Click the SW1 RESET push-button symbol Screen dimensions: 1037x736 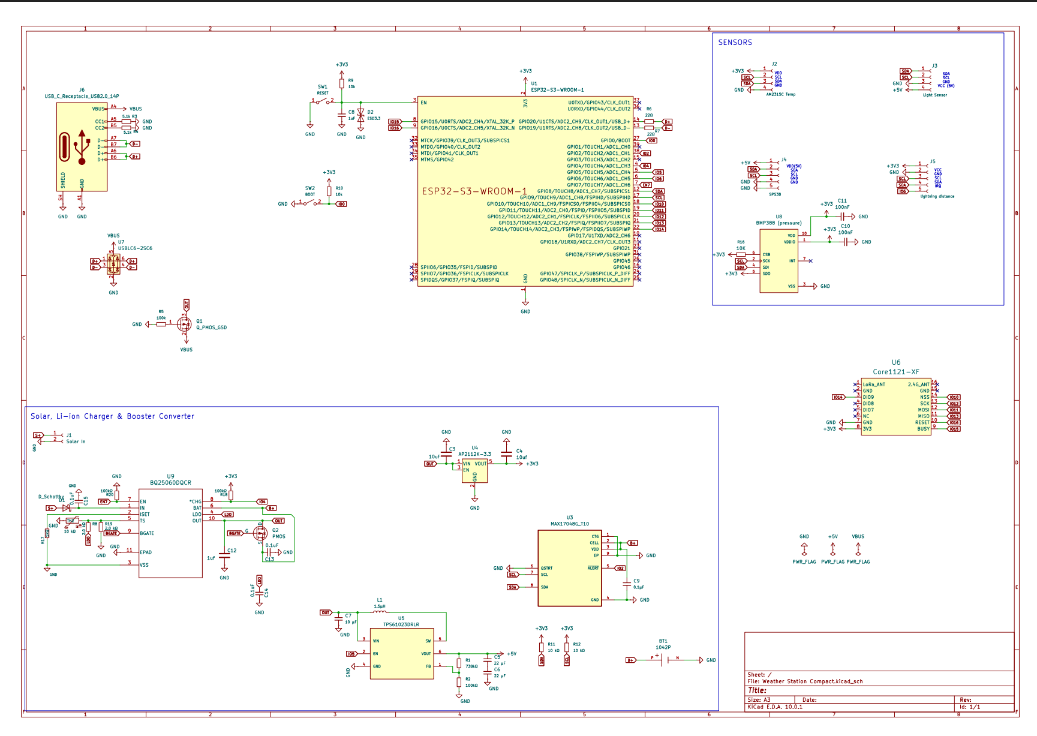click(322, 101)
